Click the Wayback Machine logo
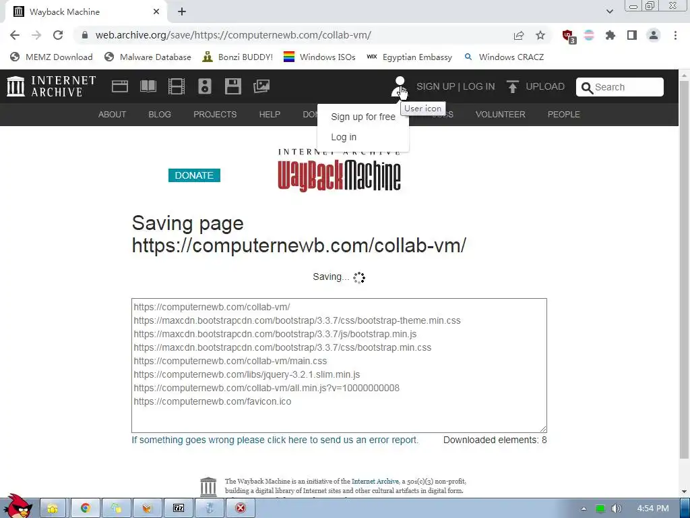This screenshot has height=518, width=690. pos(340,171)
